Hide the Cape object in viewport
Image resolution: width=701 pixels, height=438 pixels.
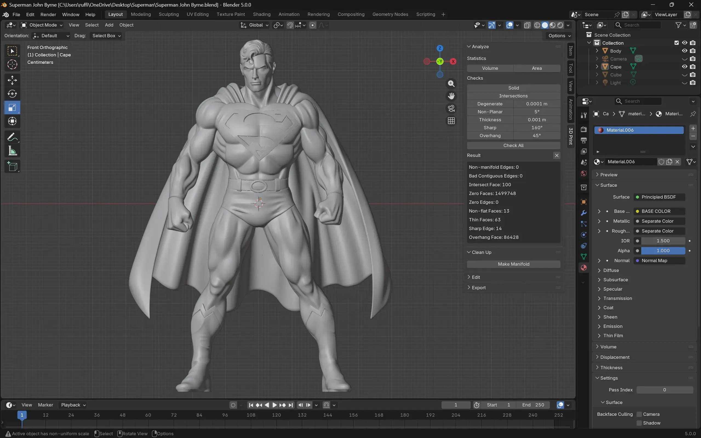tap(685, 67)
